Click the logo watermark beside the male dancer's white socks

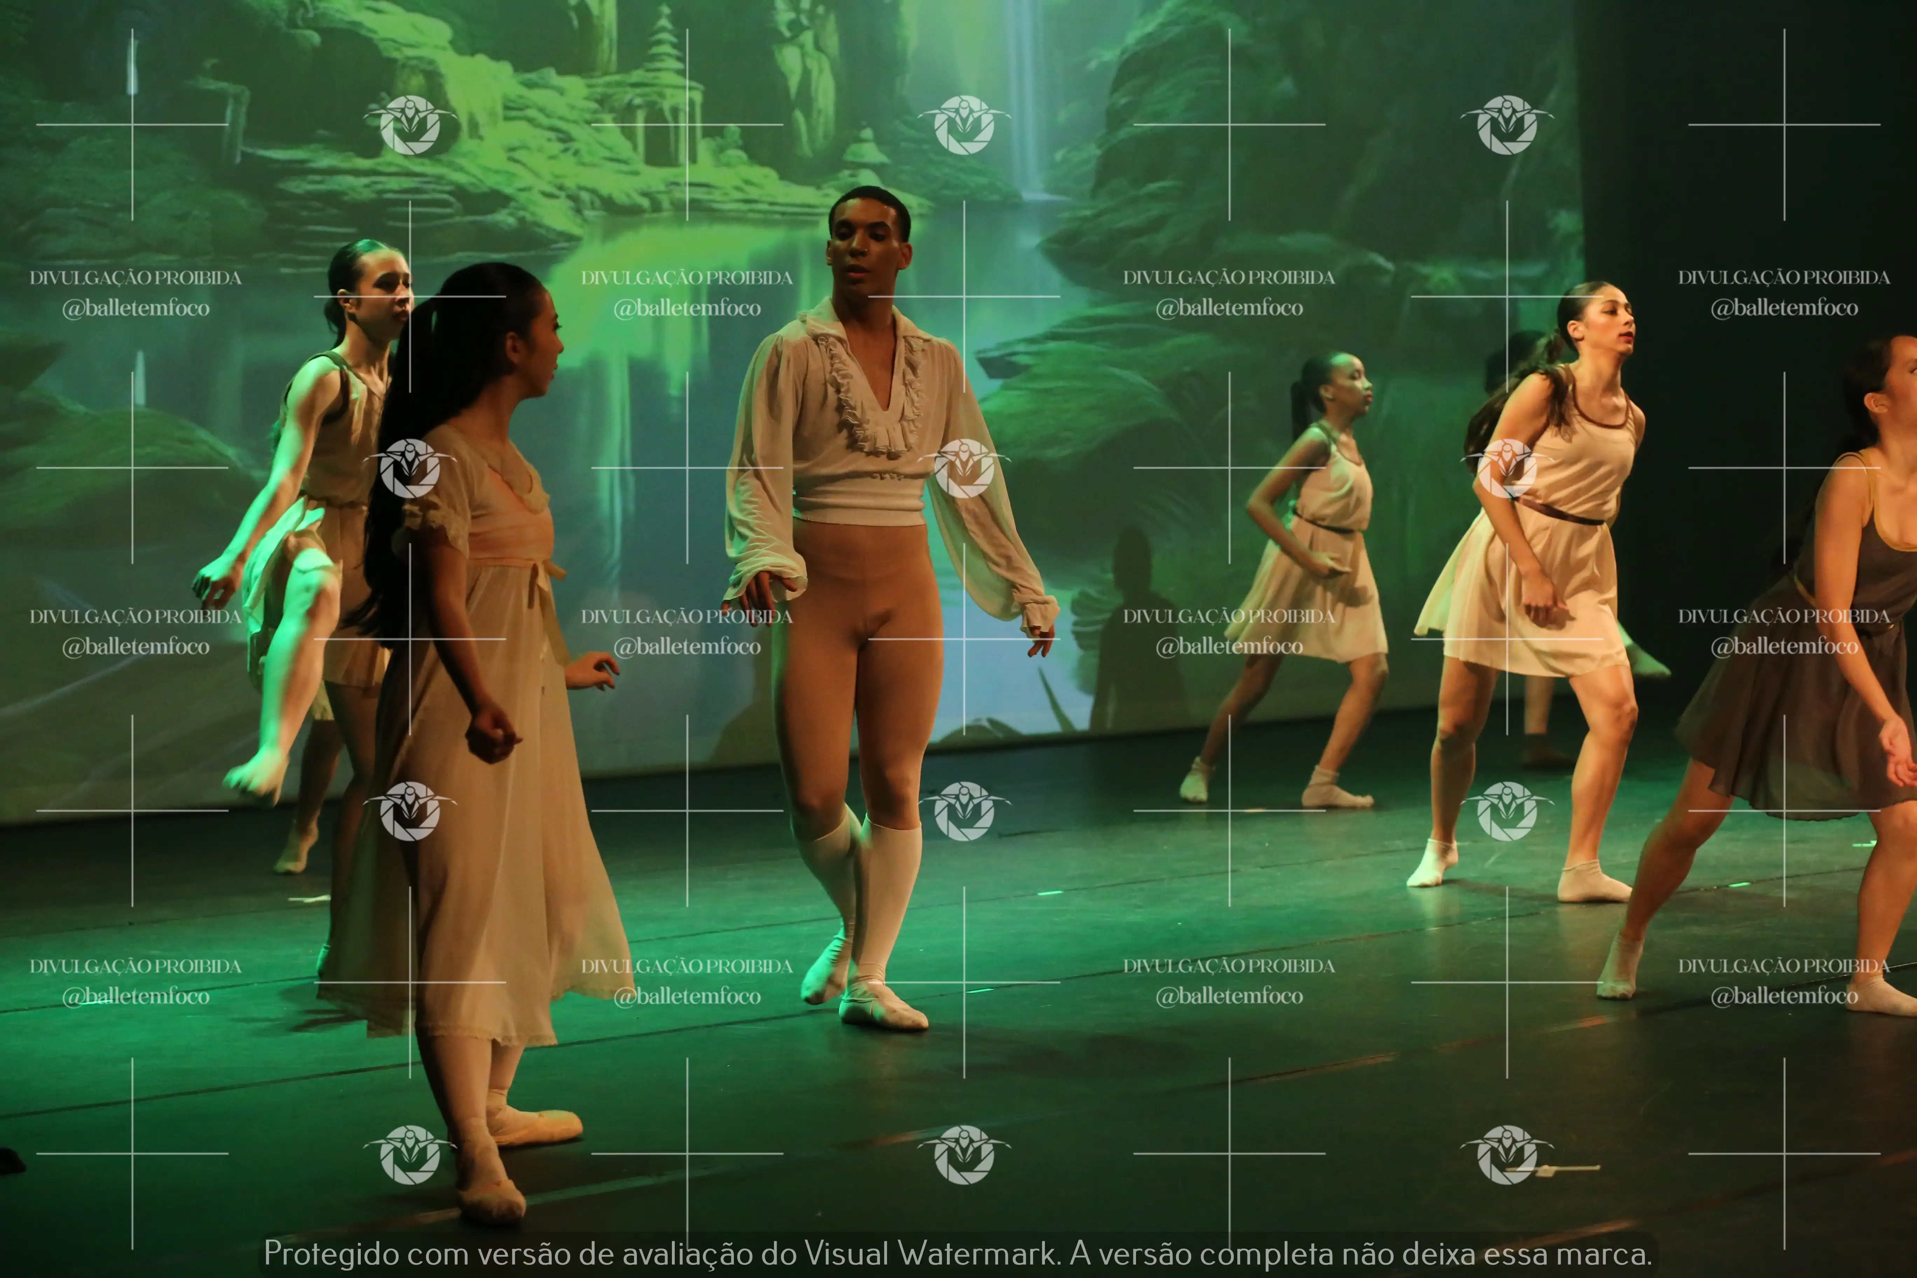point(964,811)
